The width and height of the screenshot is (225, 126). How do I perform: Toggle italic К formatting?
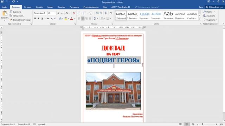39,19
